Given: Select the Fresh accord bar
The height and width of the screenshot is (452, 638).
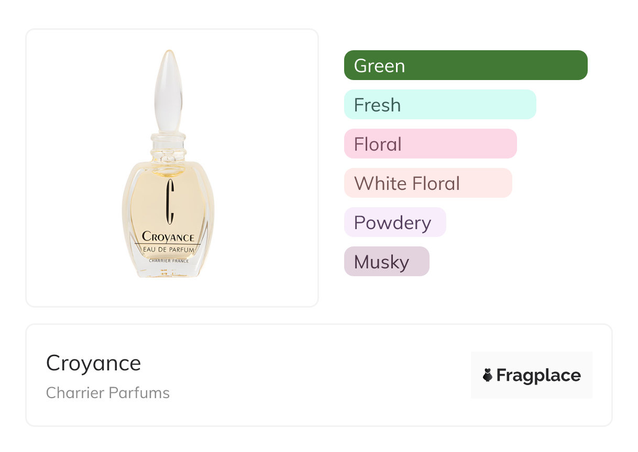Looking at the screenshot, I should 440,105.
